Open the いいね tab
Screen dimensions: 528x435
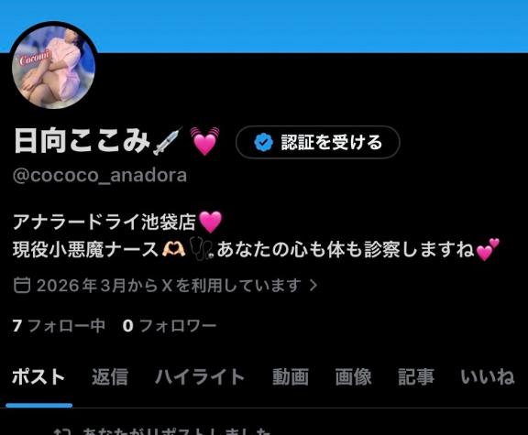coord(488,376)
